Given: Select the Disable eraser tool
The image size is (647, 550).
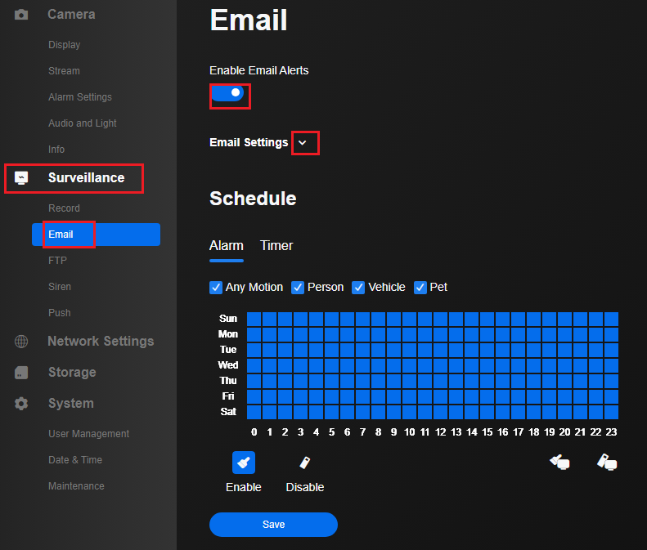Looking at the screenshot, I should coord(304,463).
